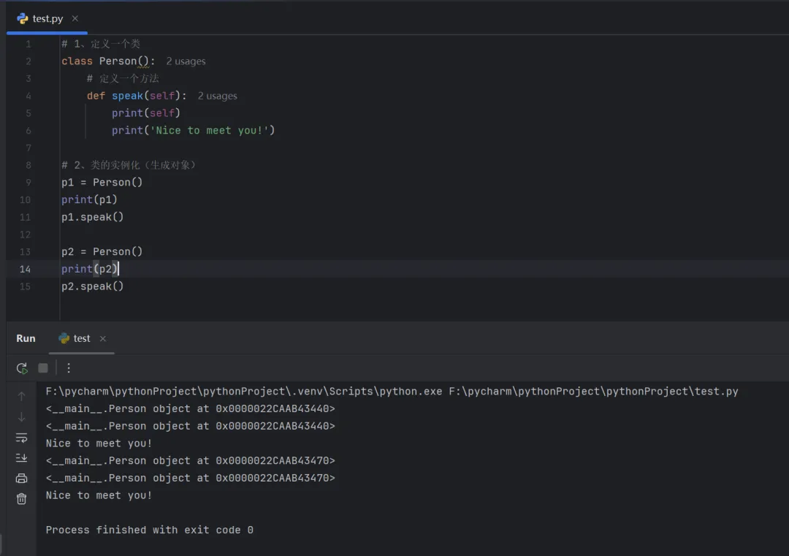Click the Run tool window title

(26, 338)
